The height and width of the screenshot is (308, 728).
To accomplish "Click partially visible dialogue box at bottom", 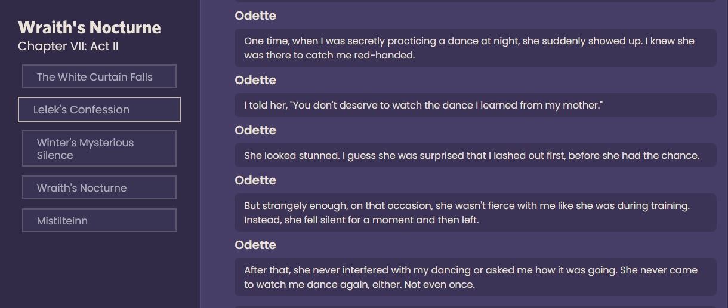I will 476,307.
